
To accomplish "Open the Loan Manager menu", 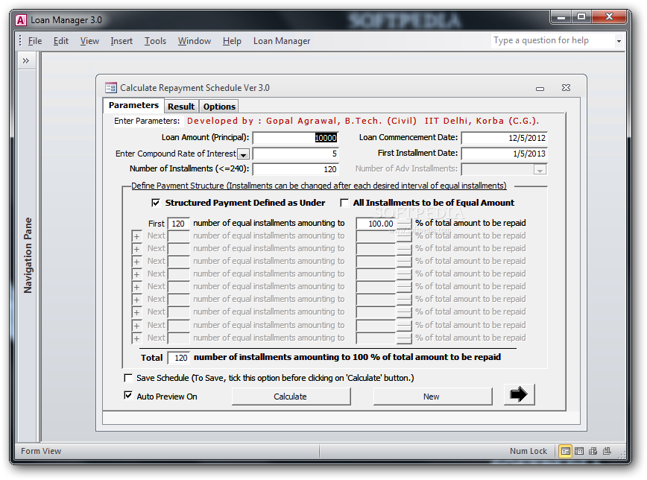I will click(282, 41).
